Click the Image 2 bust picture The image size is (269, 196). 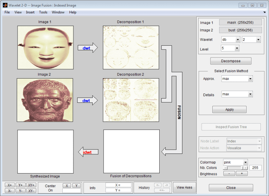point(45,100)
